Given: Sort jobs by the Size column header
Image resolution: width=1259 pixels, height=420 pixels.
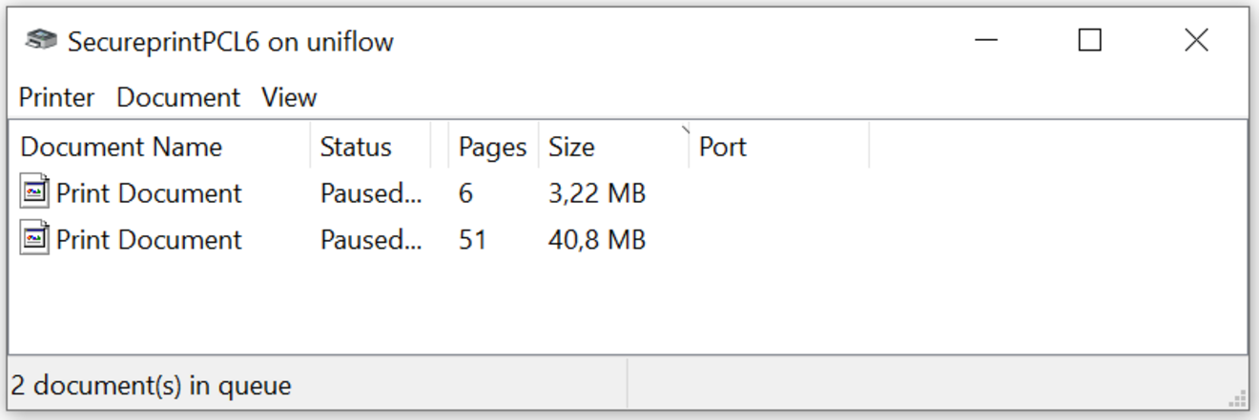Looking at the screenshot, I should pos(571,147).
